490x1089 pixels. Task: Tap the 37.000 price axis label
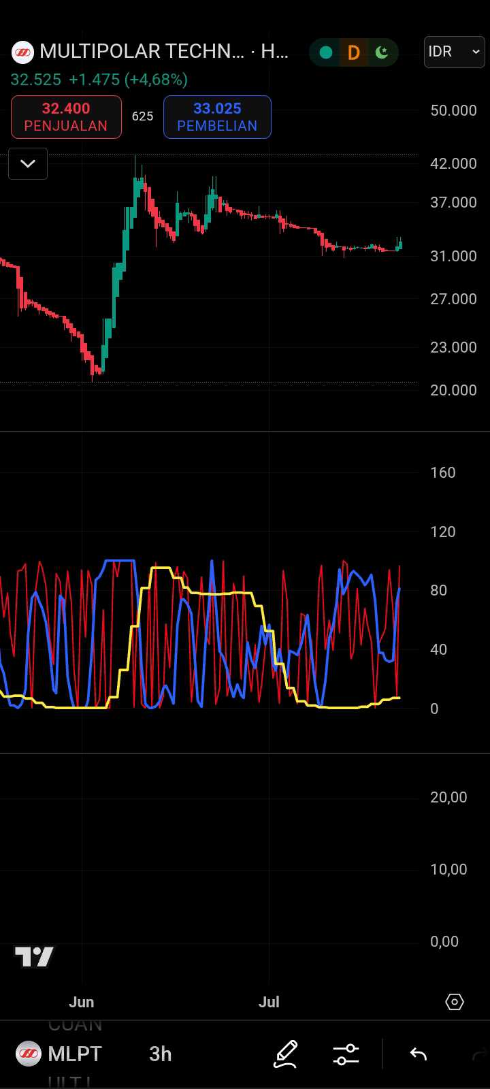click(x=453, y=202)
